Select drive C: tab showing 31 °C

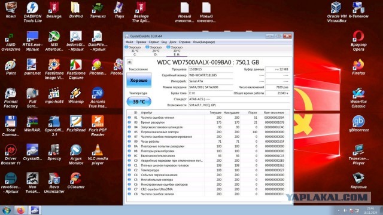133,51
